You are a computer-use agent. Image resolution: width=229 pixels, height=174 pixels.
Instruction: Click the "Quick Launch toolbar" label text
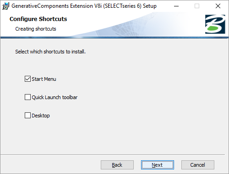[55, 97]
